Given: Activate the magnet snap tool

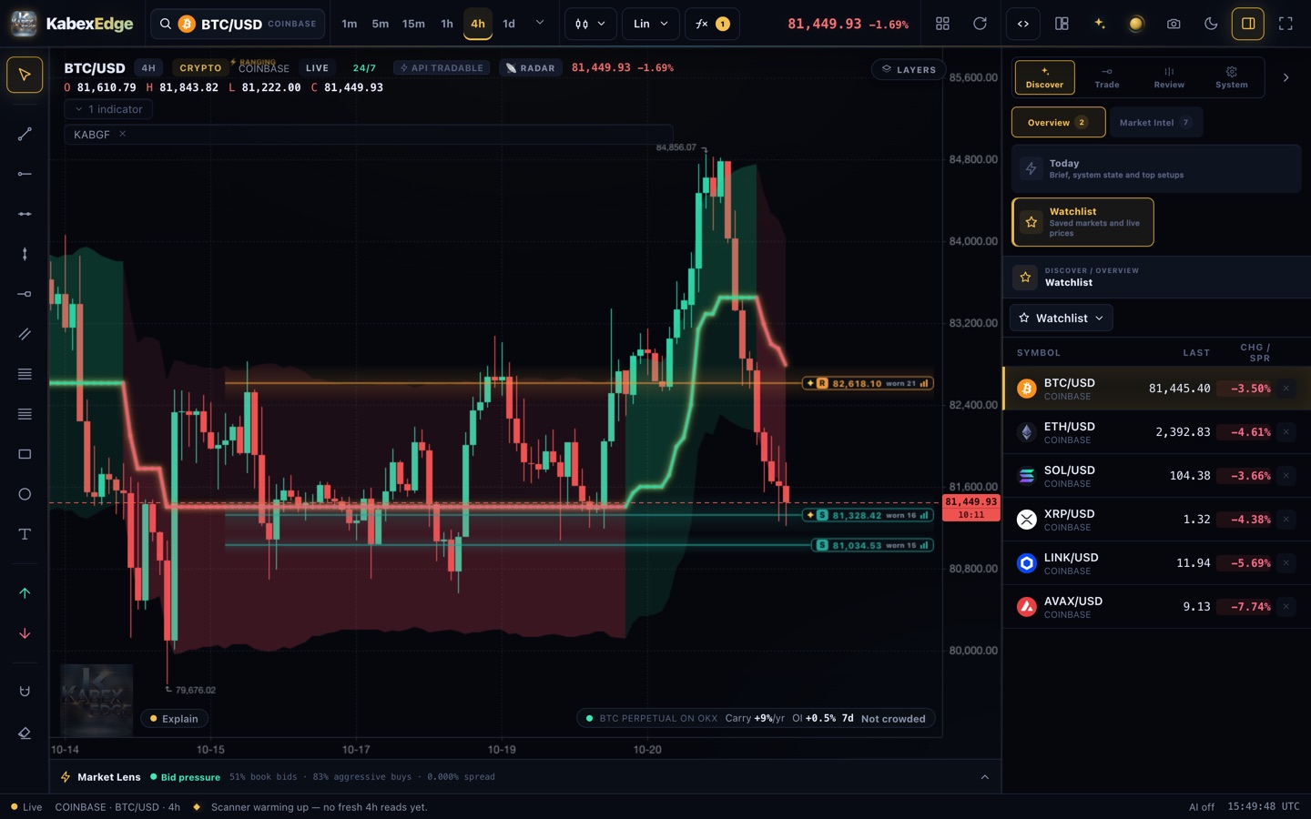Looking at the screenshot, I should pyautogui.click(x=25, y=692).
